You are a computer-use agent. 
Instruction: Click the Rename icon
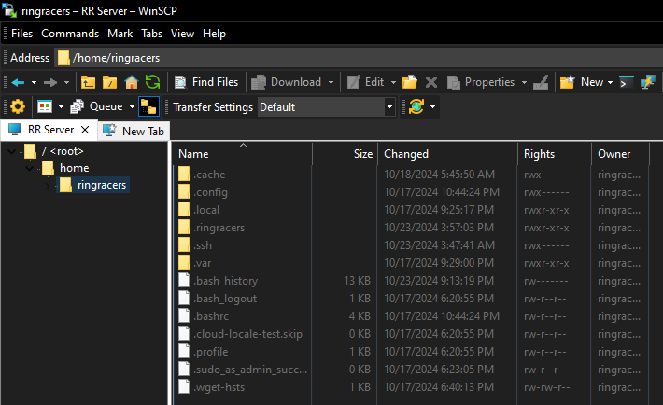coord(541,82)
